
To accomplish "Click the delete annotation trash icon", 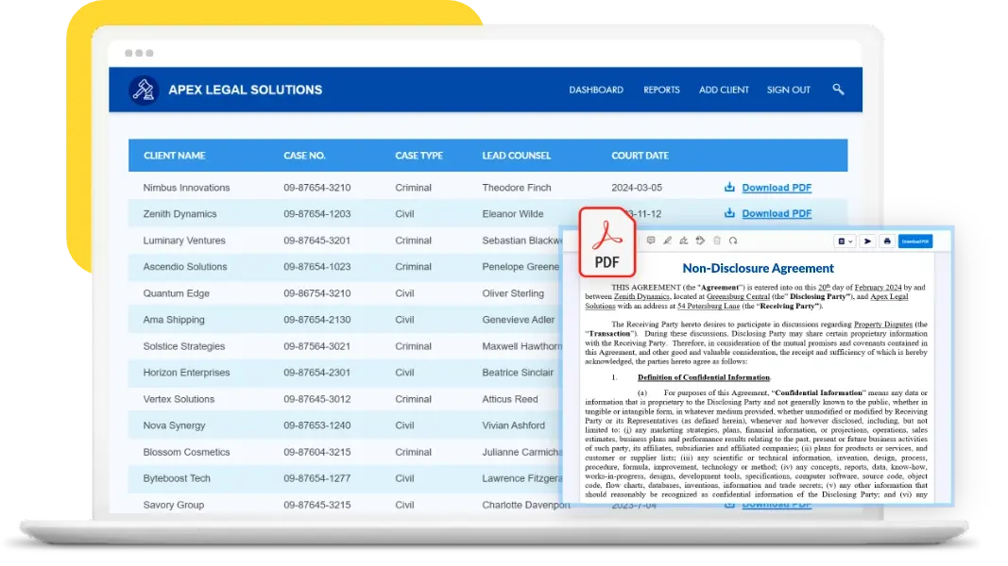I will (x=716, y=241).
